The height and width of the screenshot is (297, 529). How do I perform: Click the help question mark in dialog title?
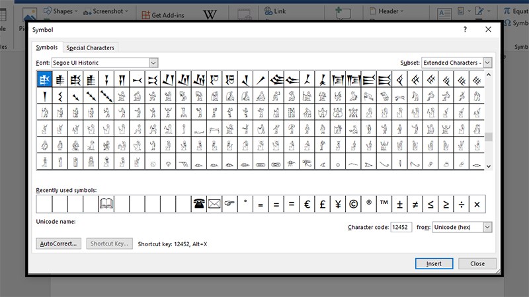466,30
